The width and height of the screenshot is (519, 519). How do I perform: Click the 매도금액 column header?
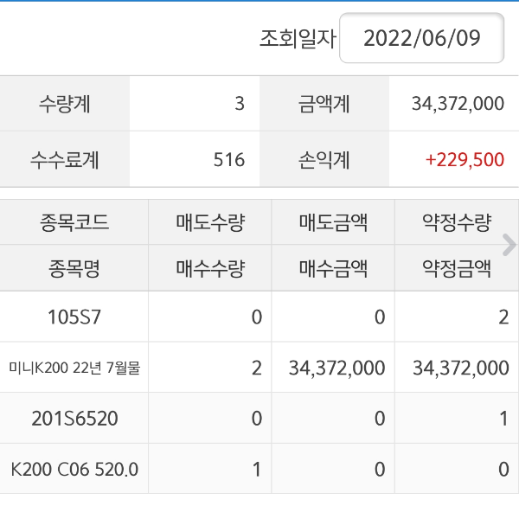pyautogui.click(x=333, y=223)
